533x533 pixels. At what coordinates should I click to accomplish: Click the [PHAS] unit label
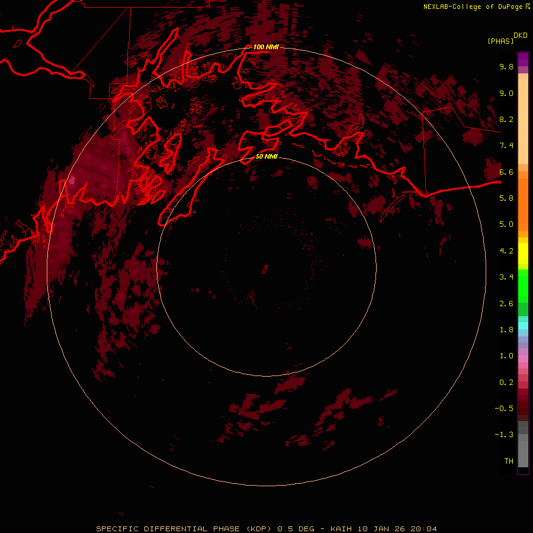coord(500,41)
